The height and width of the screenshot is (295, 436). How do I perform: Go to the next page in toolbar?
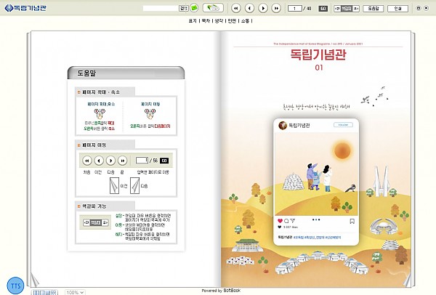[263, 8]
